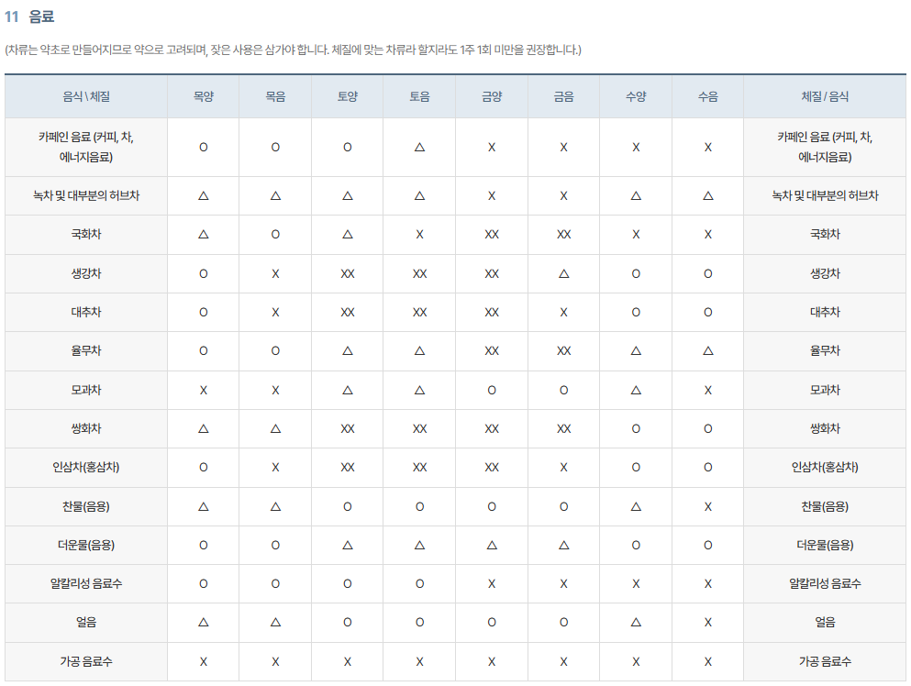Click the triangle in 카페인 음료 row, 토음 column
The height and width of the screenshot is (686, 911).
(x=419, y=148)
